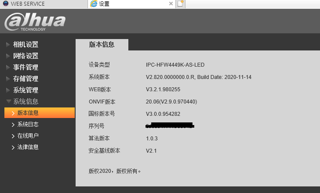Open the 事件管理 section
The width and height of the screenshot is (320, 193).
26,67
